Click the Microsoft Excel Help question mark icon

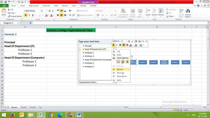point(198,6)
